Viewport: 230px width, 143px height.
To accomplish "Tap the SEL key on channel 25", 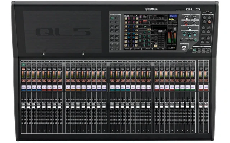I will (157, 64).
